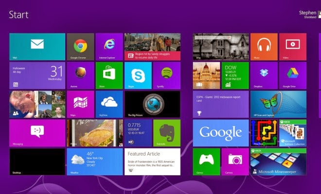Screen dimensions: 321x194
Task: Open the Desktop tile
Action: click(x=37, y=162)
